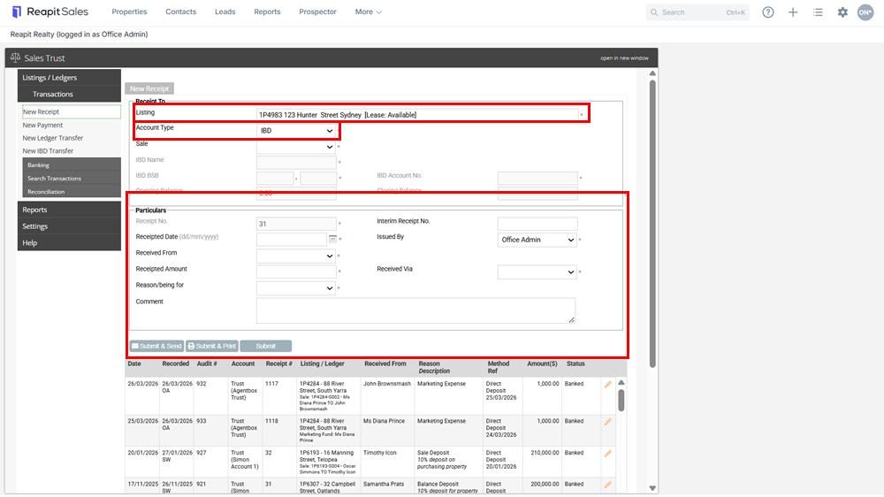Click the plus add-new icon in header
This screenshot has height=497, width=884.
click(x=793, y=11)
